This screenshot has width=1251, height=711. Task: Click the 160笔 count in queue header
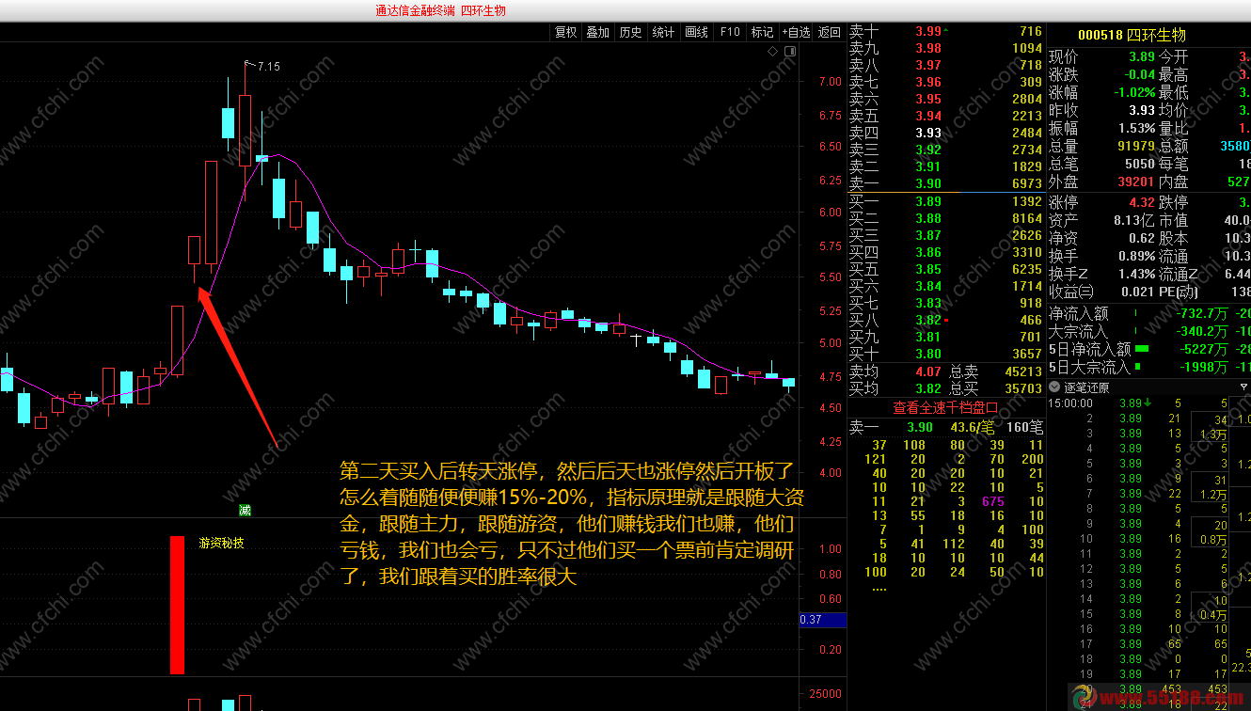1024,427
